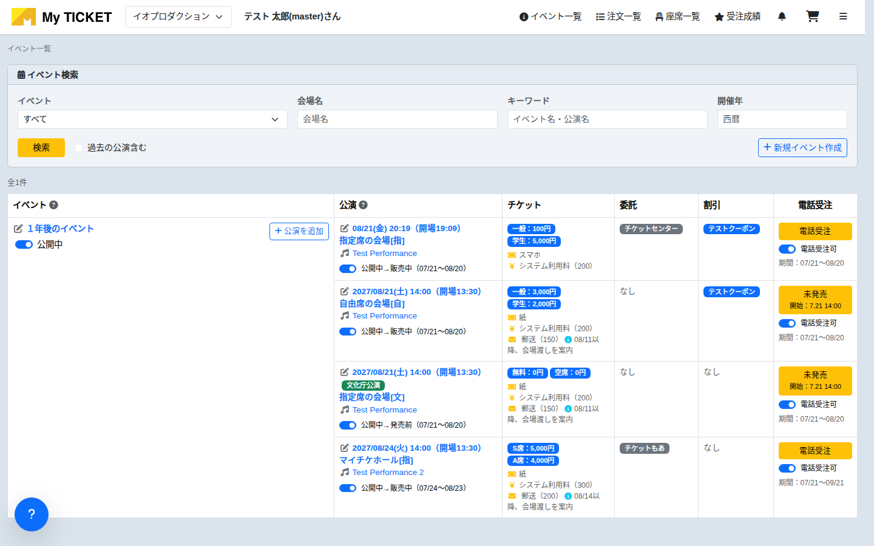The height and width of the screenshot is (546, 874).
Task: Toggle publish switch for 自由席の会場[自] performance
Action: (348, 331)
